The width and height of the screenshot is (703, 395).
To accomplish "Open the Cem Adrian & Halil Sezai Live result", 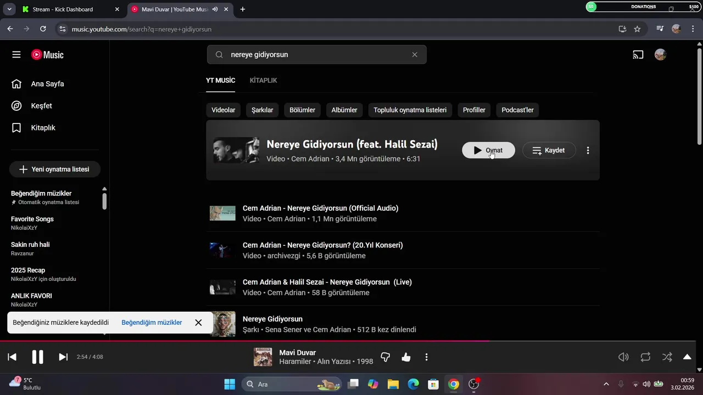I will 327,282.
